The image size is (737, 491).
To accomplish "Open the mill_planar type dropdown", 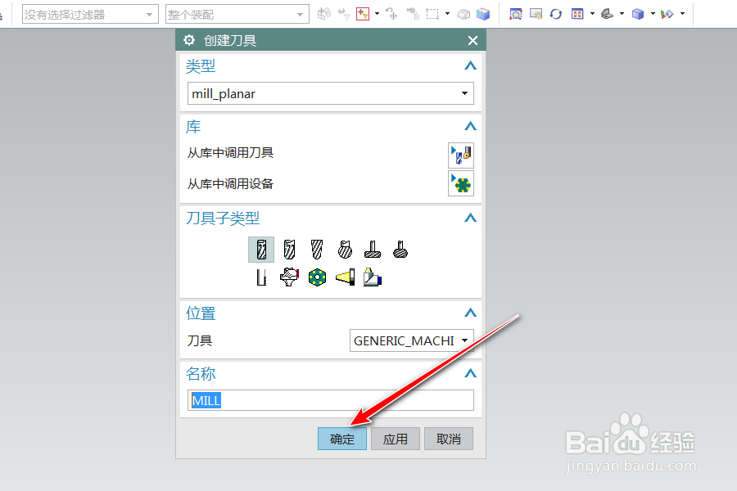I will 331,93.
